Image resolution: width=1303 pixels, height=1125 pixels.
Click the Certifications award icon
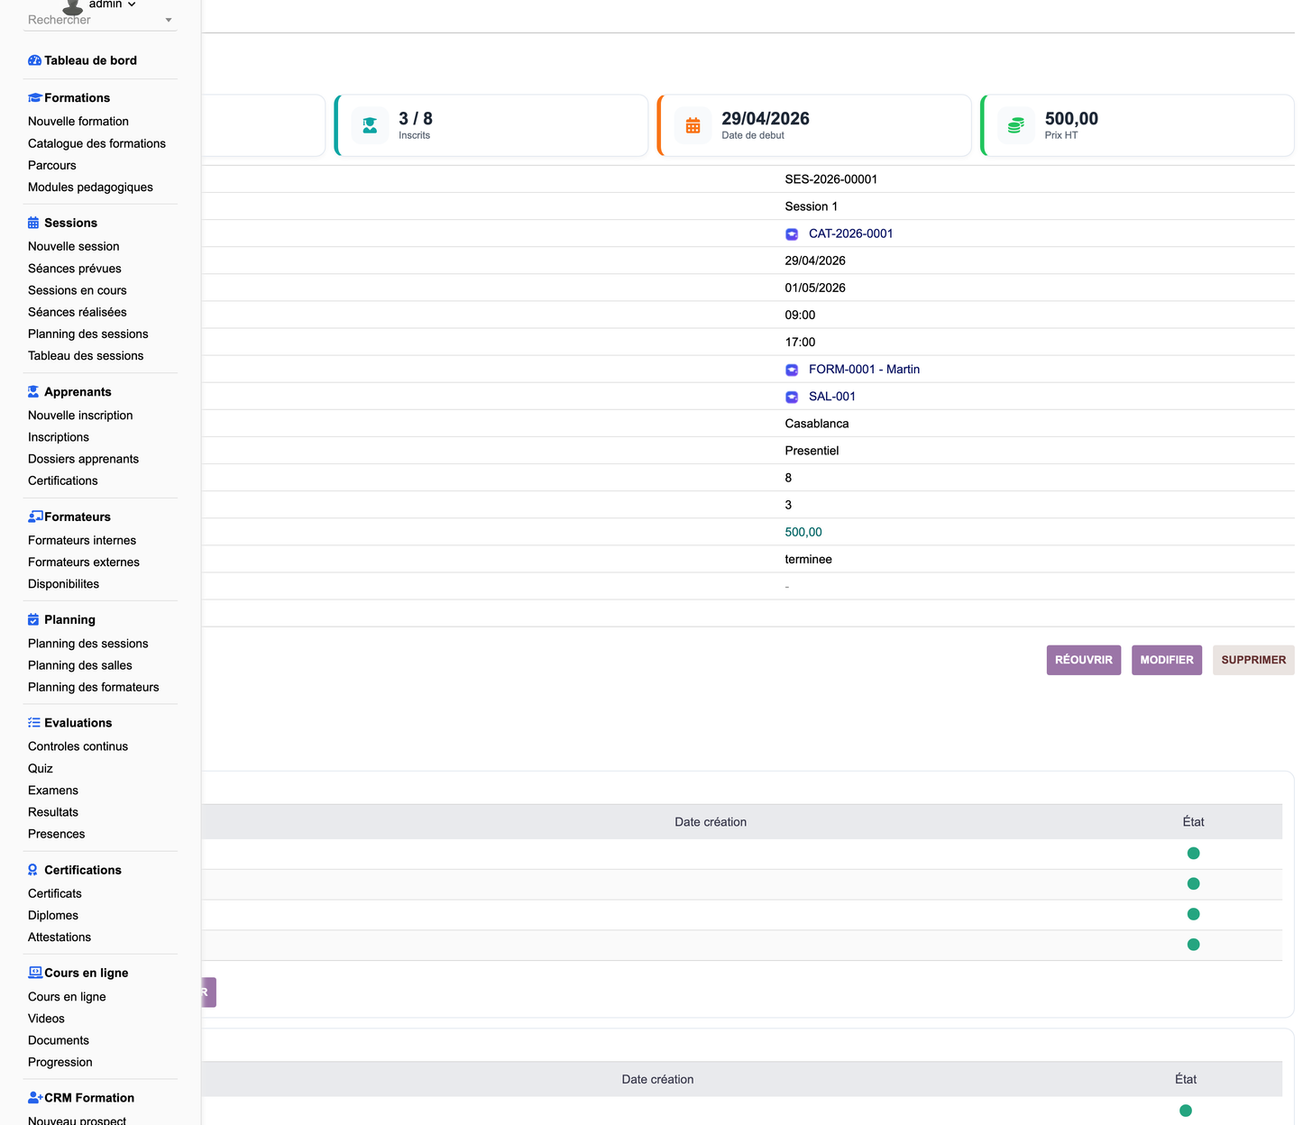[33, 870]
